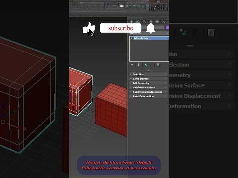
Task: Open the Hierarchy panel tab
Action: click(144, 22)
